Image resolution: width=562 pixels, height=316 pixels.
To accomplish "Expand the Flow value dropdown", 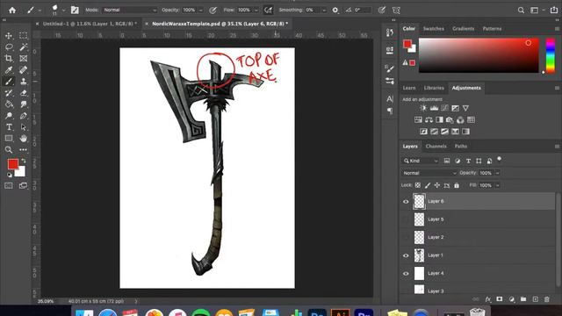I will (256, 11).
